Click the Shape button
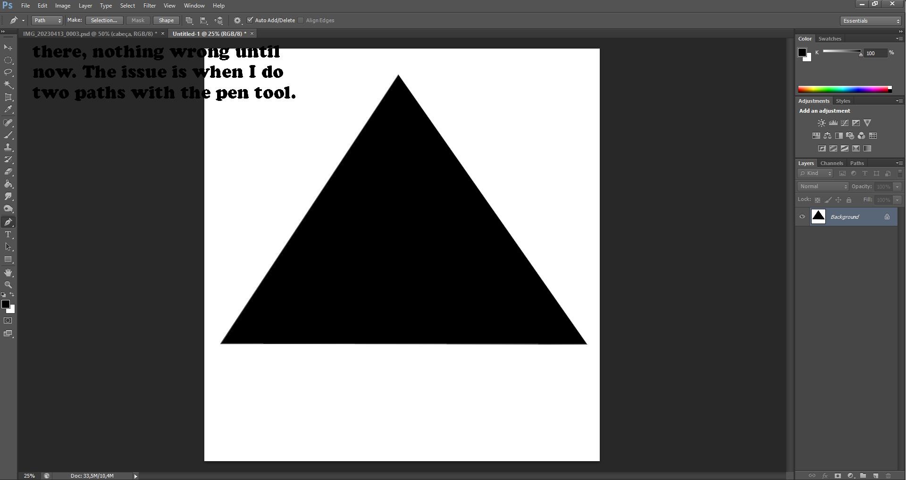 166,20
